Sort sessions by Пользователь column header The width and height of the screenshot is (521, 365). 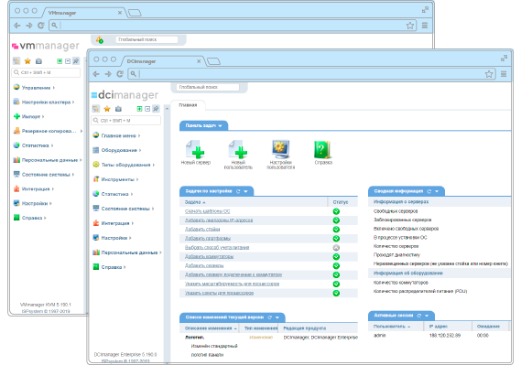pos(389,327)
